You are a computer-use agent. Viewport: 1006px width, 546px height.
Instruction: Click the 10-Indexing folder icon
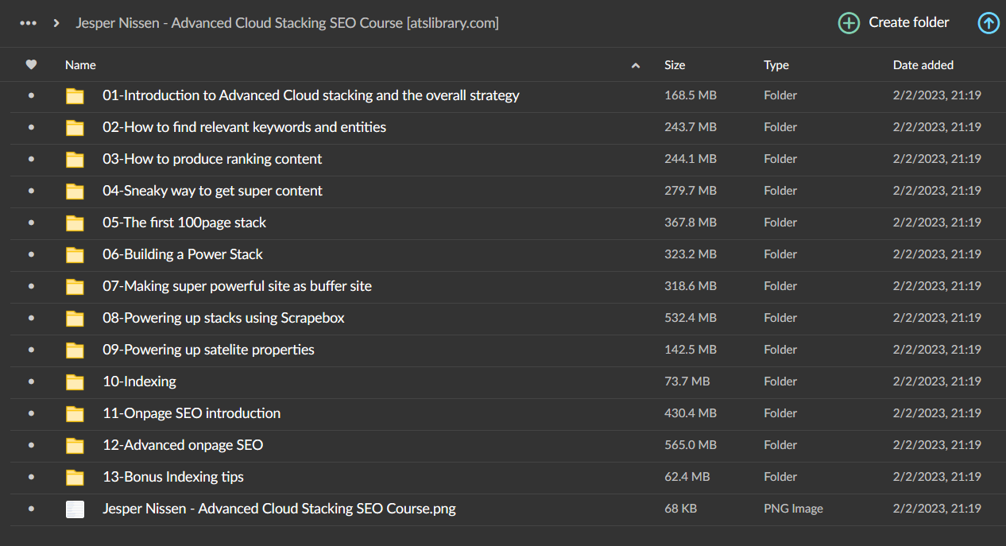click(75, 382)
